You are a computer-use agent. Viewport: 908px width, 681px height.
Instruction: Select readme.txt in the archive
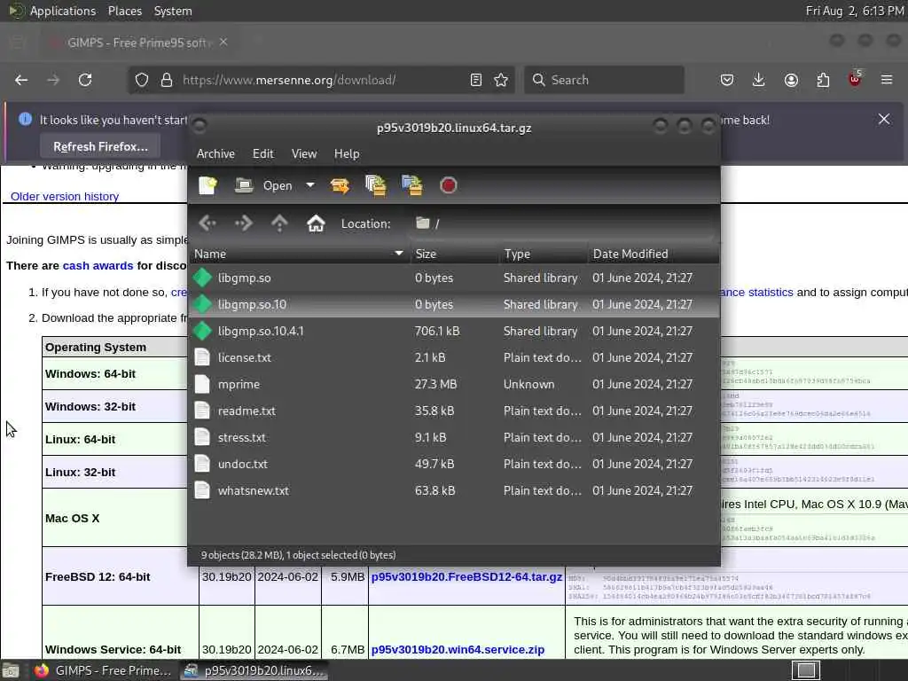click(x=454, y=411)
